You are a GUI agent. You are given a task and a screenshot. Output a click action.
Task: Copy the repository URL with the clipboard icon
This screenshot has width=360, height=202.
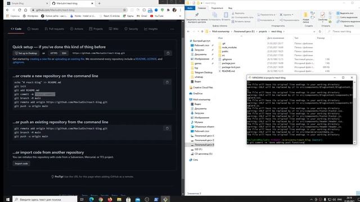click(168, 53)
